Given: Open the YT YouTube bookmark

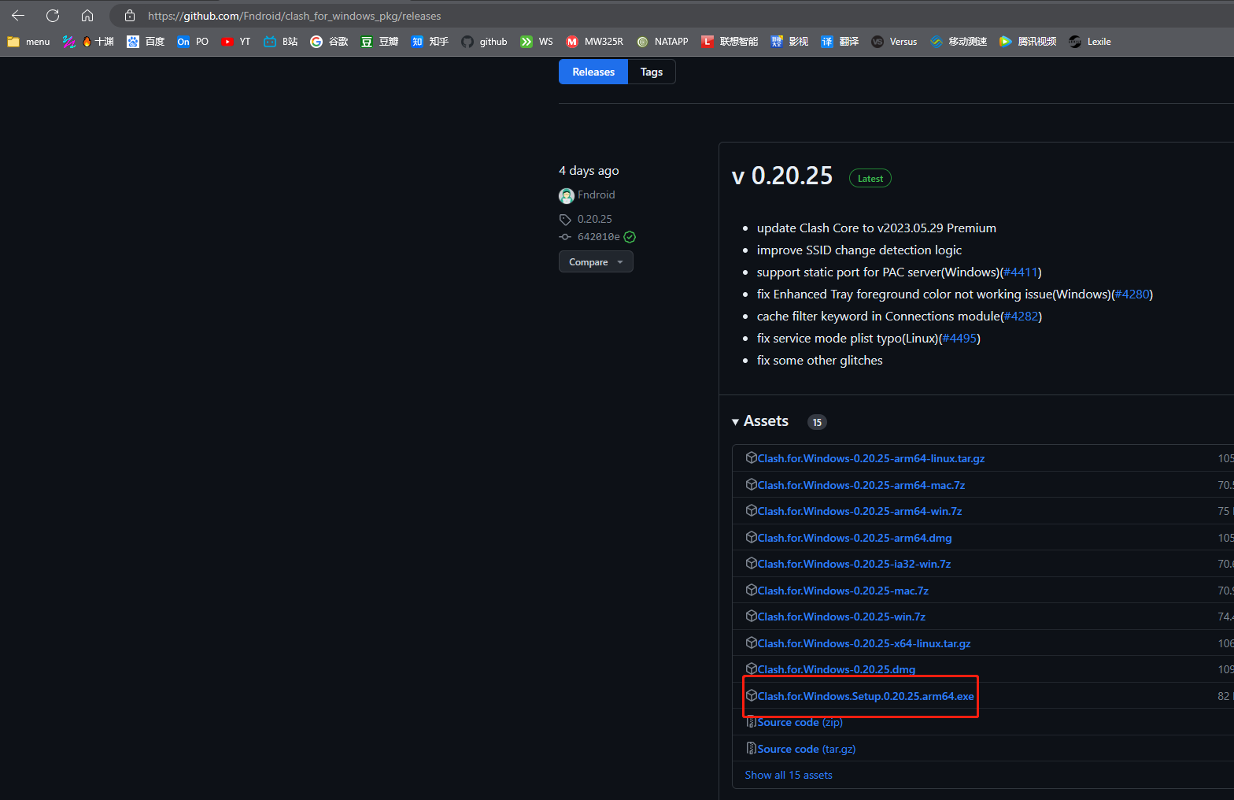Looking at the screenshot, I should [236, 42].
